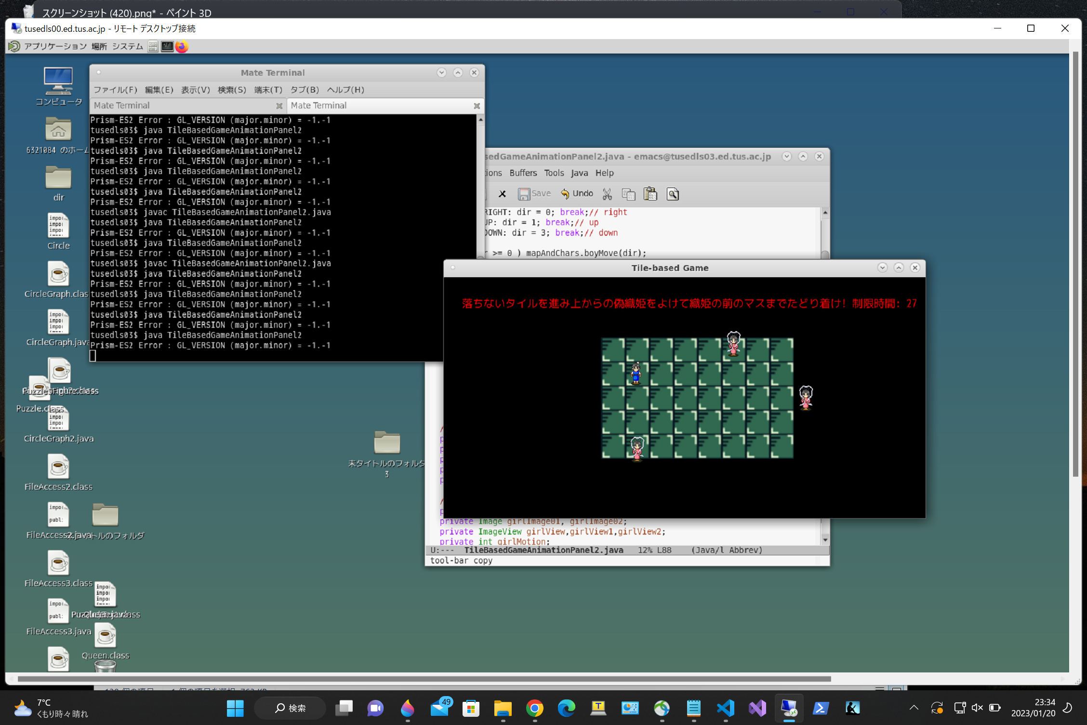Image resolution: width=1087 pixels, height=725 pixels.
Task: Select the CircleGraph.class file icon
Action: point(58,280)
